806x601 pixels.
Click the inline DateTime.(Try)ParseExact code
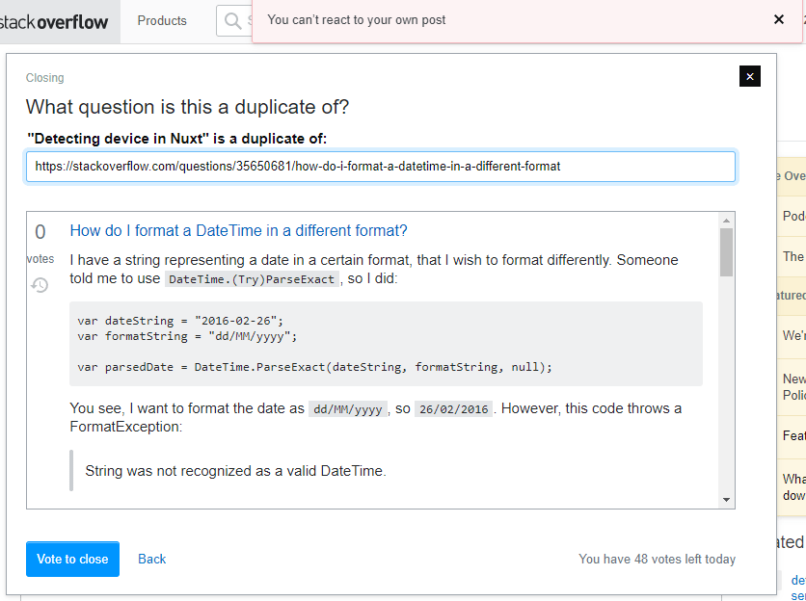[x=252, y=279]
